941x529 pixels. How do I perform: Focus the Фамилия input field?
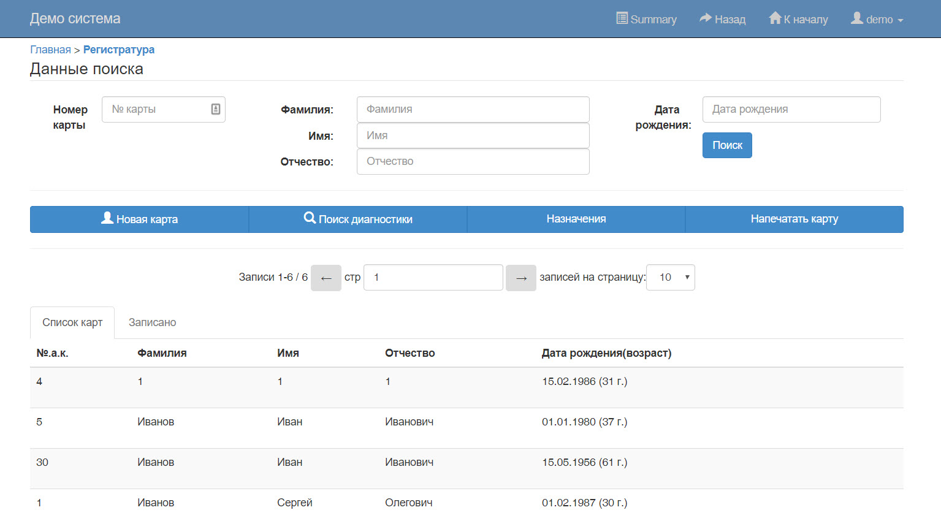473,109
